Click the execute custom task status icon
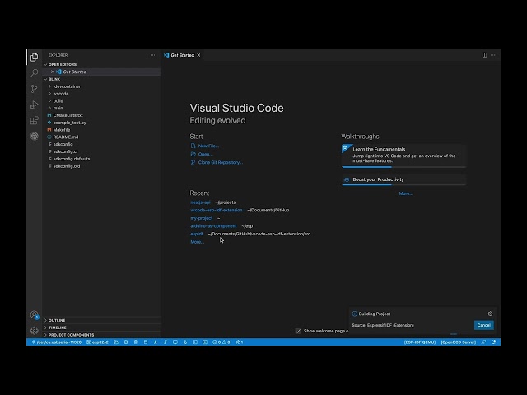 [x=205, y=342]
